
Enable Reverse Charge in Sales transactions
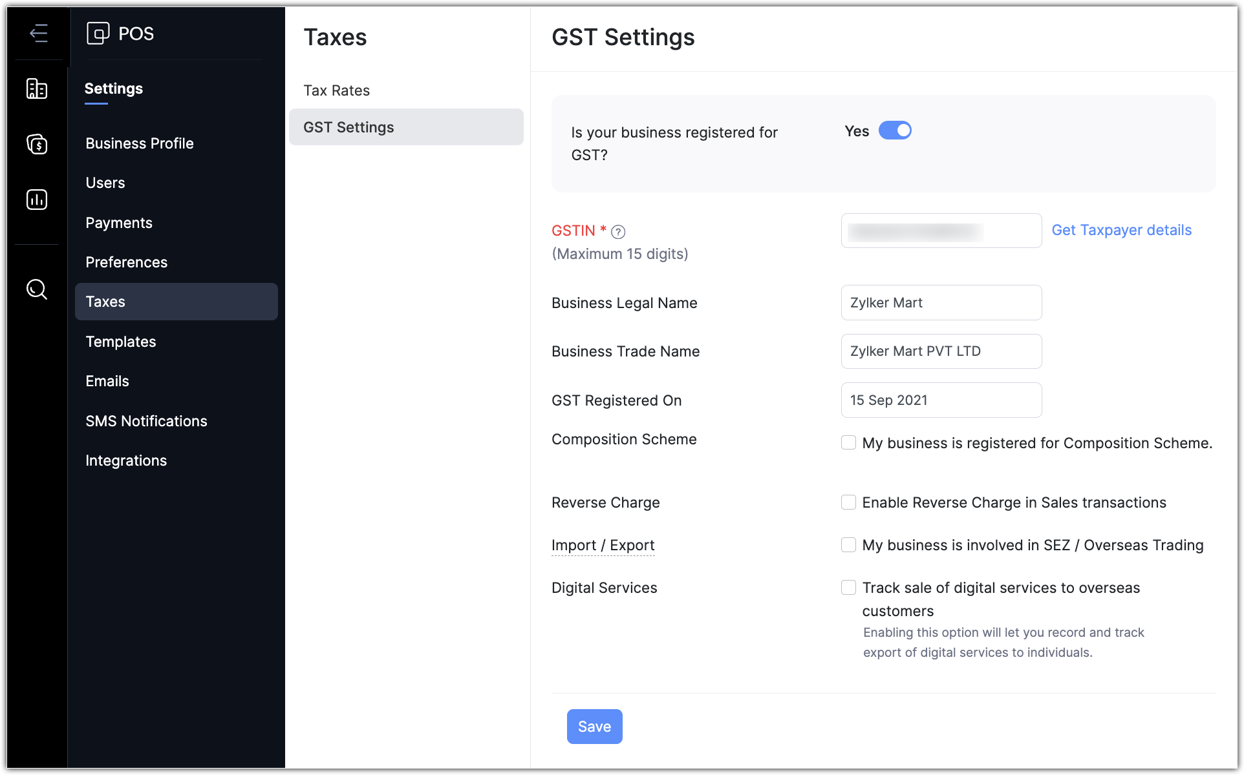pos(848,502)
